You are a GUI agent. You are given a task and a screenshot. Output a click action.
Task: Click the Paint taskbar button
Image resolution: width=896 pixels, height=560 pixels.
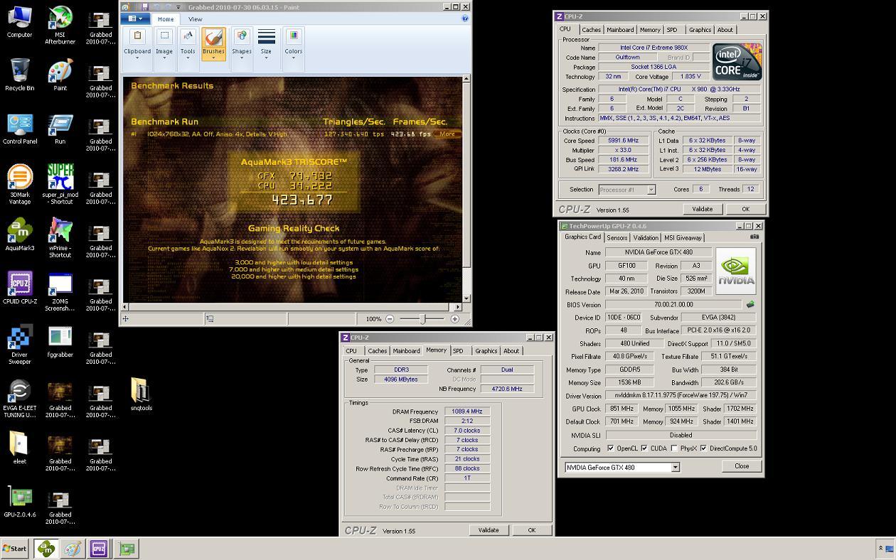point(72,549)
